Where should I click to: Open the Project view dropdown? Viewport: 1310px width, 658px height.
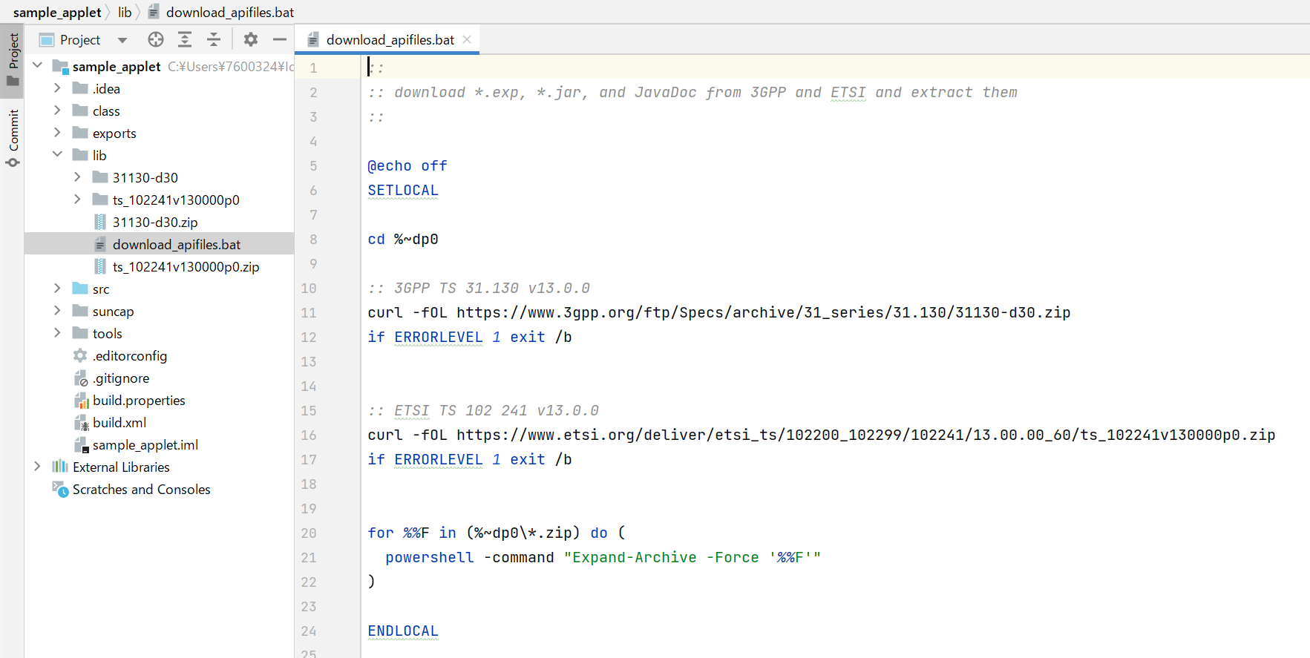122,40
